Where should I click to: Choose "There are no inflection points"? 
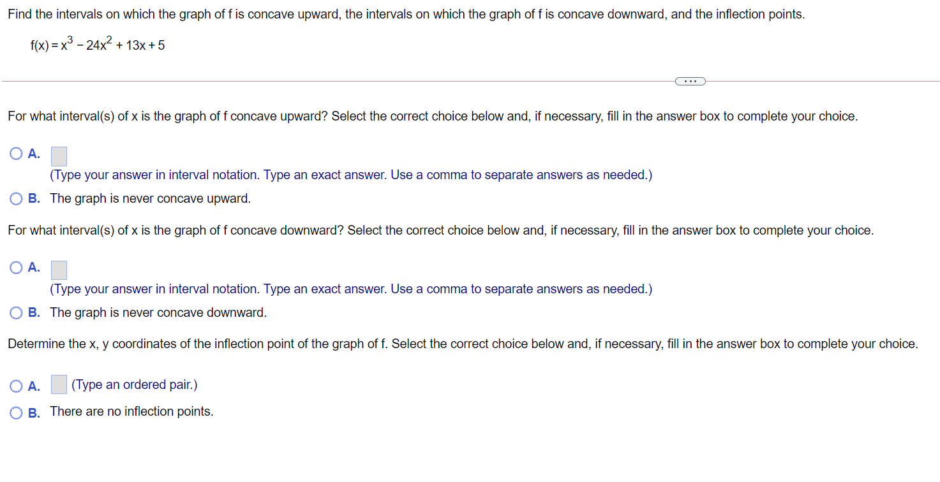[16, 413]
